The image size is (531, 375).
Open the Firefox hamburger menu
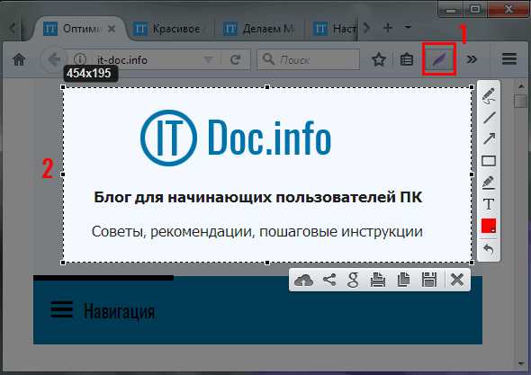pyautogui.click(x=509, y=59)
